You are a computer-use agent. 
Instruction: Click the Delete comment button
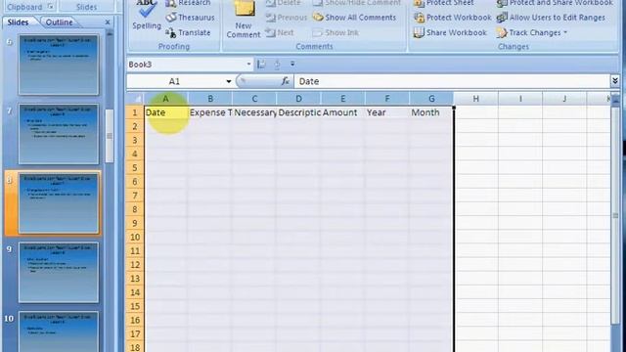point(283,3)
